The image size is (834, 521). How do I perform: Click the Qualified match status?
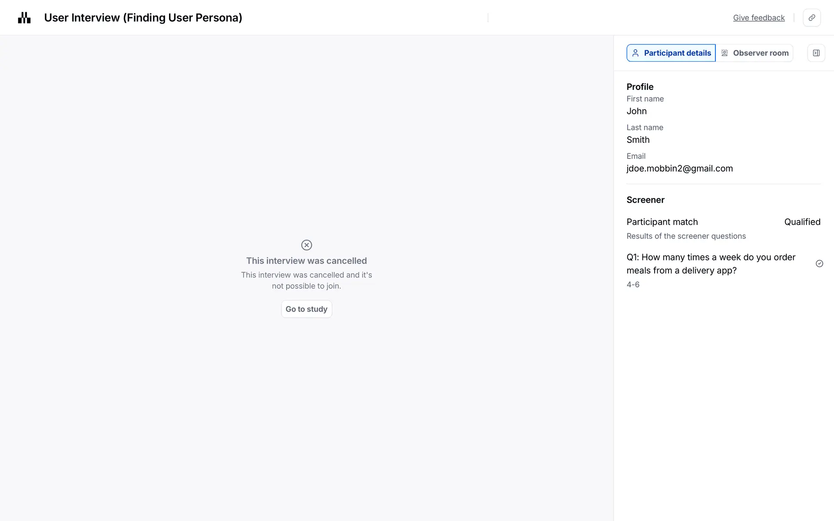[802, 222]
